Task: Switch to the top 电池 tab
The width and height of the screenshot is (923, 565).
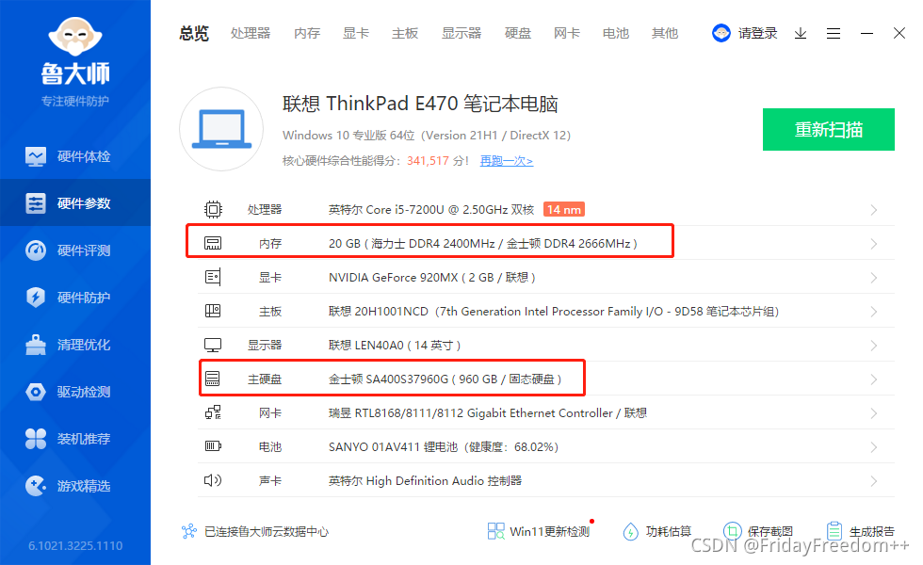Action: tap(616, 33)
